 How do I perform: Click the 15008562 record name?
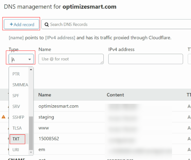click(49, 139)
